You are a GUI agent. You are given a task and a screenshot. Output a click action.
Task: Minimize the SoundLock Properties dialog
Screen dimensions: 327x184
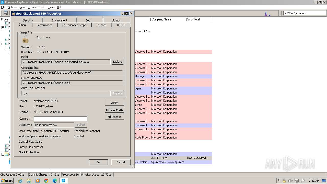(x=122, y=14)
